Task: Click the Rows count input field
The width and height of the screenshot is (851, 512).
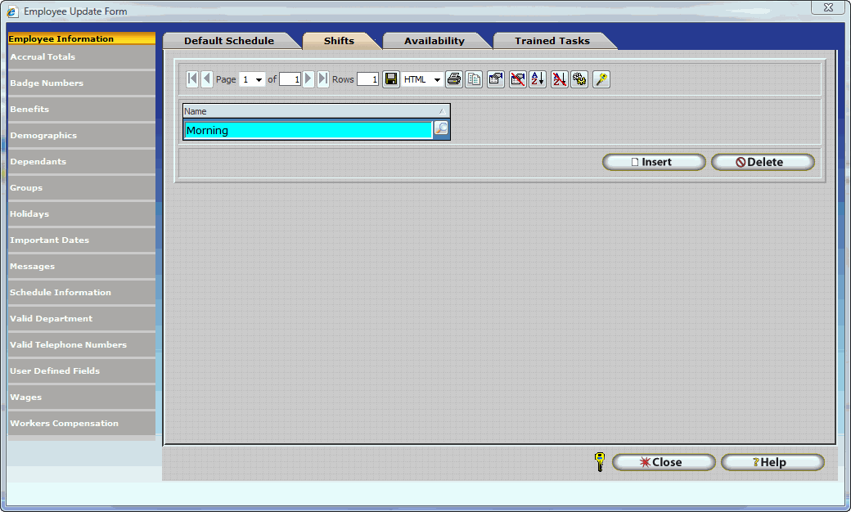Action: click(367, 79)
